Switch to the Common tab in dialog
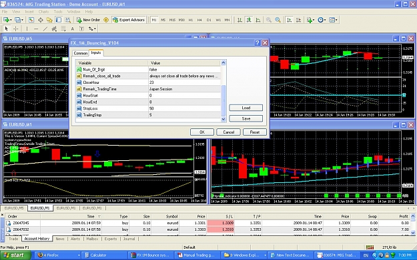This screenshot has height=260, width=417. [x=80, y=53]
